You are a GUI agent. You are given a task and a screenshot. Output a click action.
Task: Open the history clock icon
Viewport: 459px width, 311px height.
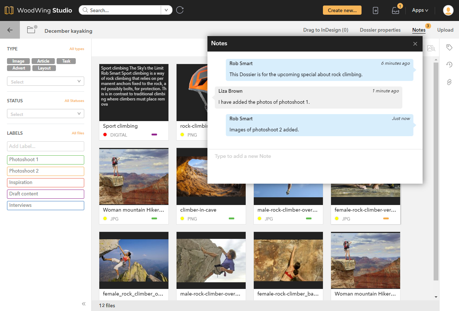(x=449, y=65)
